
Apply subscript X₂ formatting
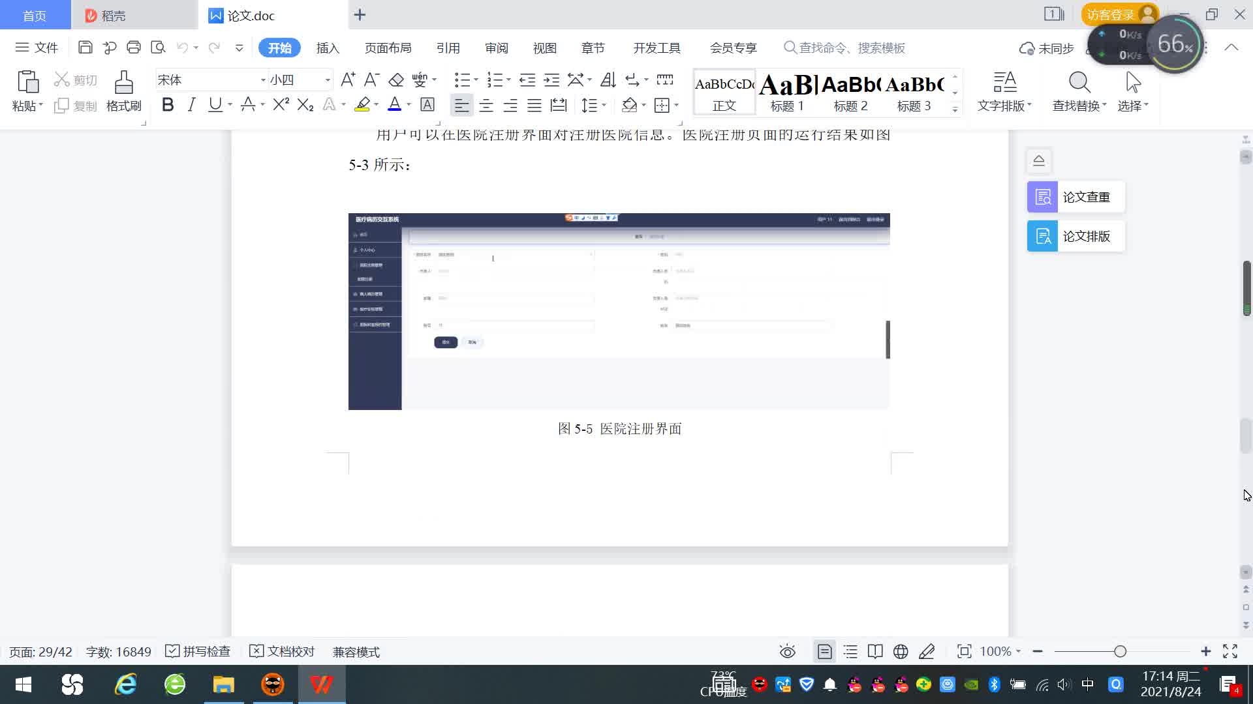(x=305, y=104)
